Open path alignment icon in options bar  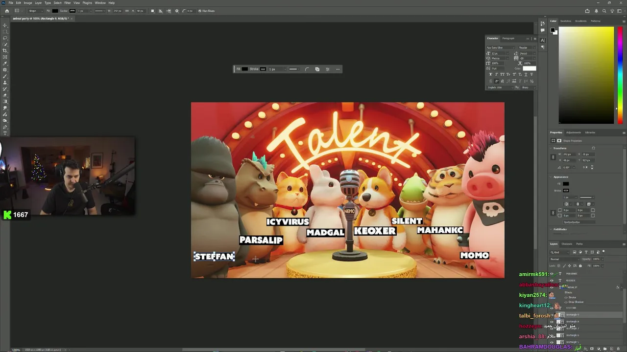click(x=160, y=11)
